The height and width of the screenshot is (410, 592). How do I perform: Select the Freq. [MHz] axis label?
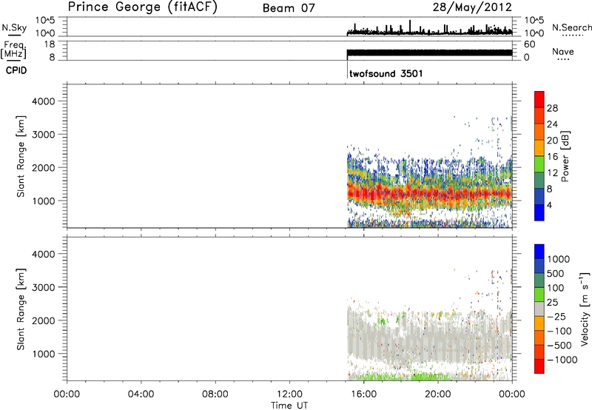pos(12,49)
